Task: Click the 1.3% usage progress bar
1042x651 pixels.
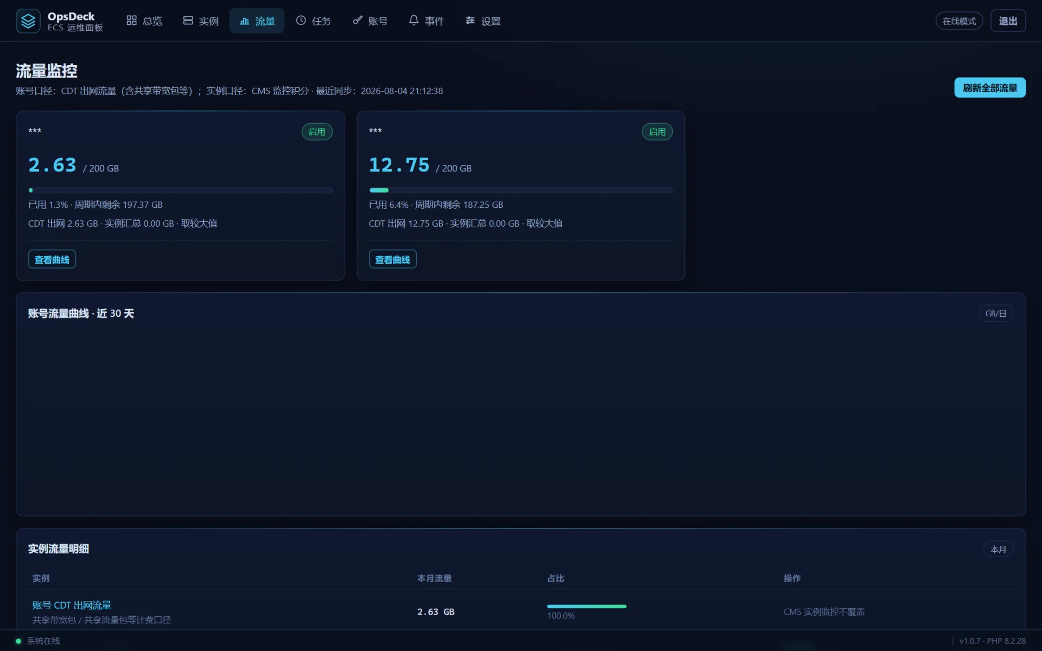Action: pos(180,190)
